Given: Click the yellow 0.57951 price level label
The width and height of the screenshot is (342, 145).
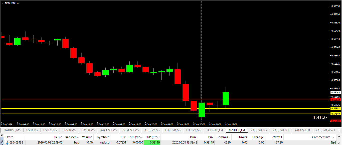Looking at the screenshot, I should click(336, 109).
